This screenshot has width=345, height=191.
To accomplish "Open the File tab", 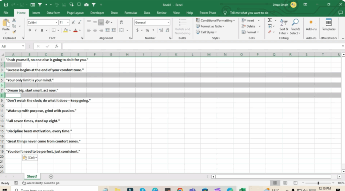I will click(6, 13).
